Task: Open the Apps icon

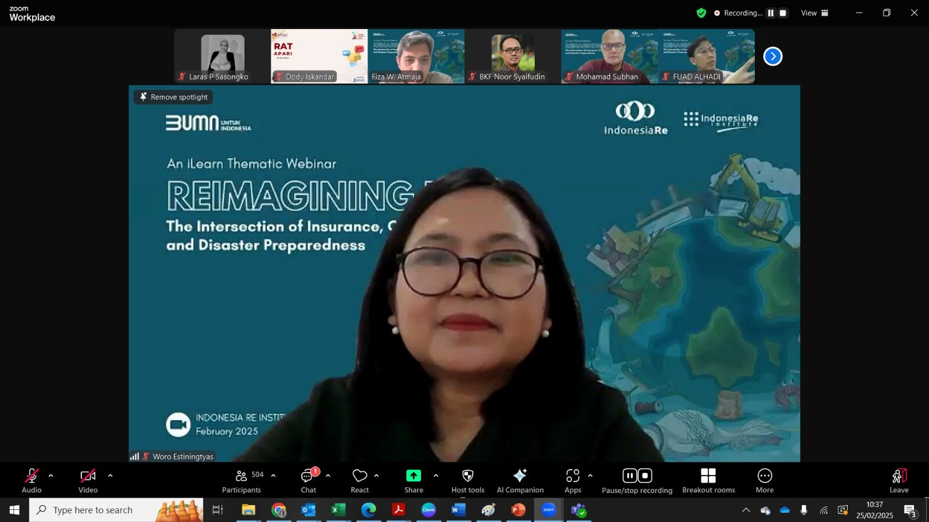Action: click(572, 481)
